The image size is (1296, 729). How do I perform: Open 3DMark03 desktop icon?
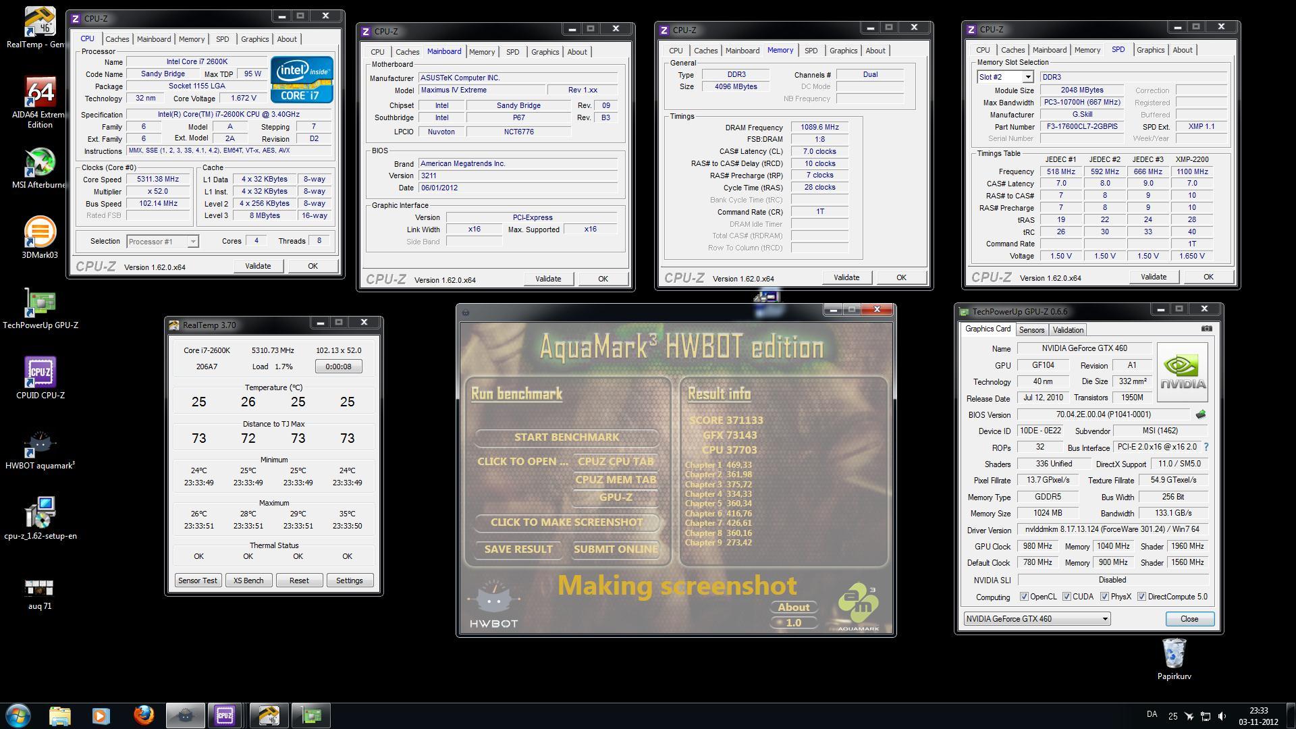click(x=39, y=238)
